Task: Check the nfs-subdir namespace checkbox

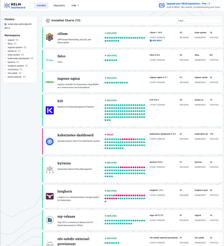Action: (x=5, y=73)
